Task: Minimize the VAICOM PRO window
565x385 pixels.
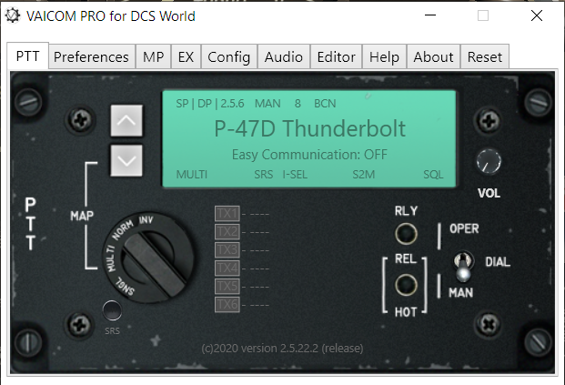Action: (430, 15)
